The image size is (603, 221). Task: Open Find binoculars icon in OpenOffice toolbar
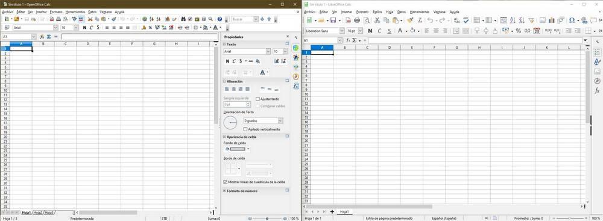click(183, 19)
